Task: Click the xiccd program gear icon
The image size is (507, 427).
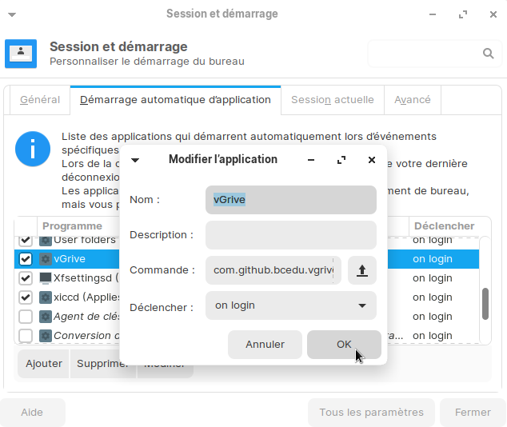Action: [46, 297]
